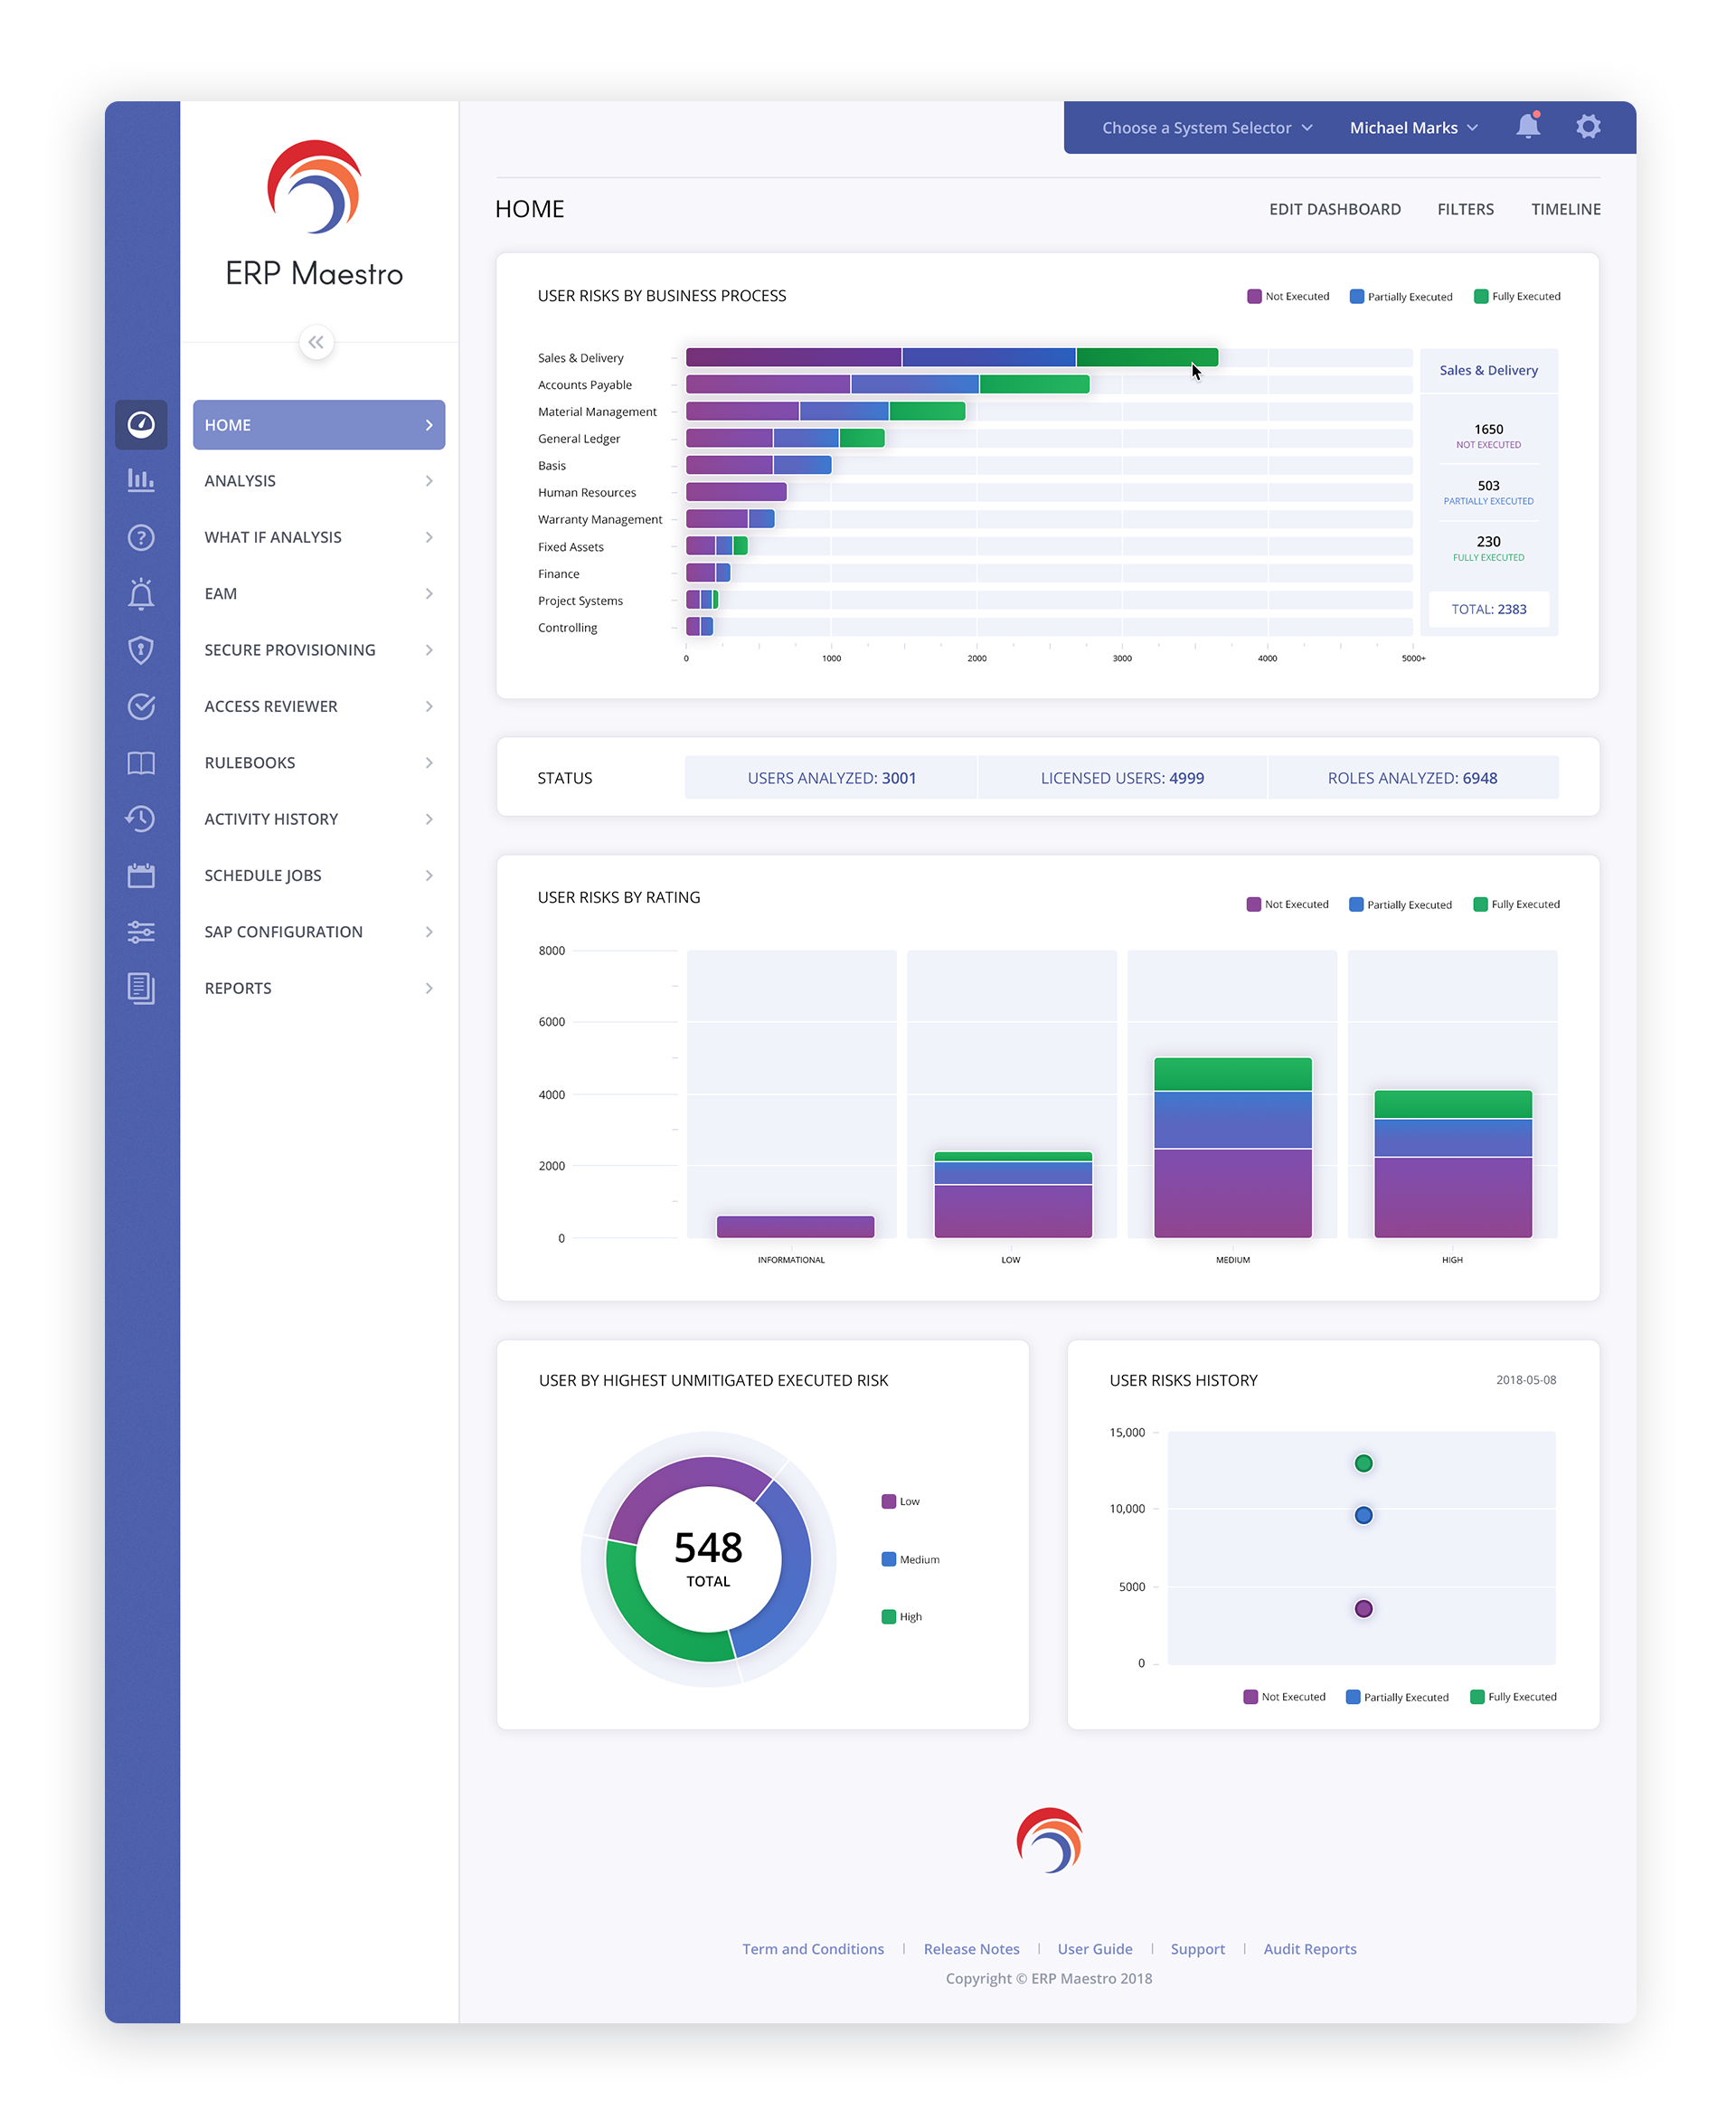Expand the Michael Marks user menu
Image resolution: width=1736 pixels, height=2121 pixels.
click(x=1413, y=128)
